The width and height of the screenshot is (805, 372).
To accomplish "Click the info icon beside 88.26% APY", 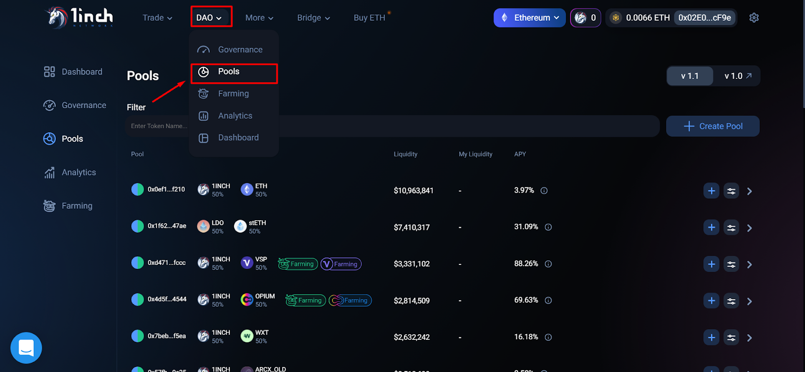I will (548, 264).
